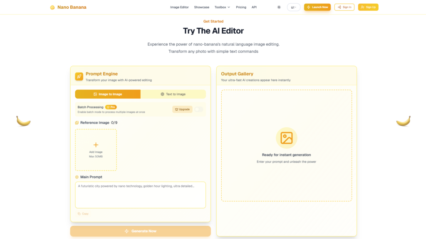Switch to the Text to Image tab
Viewport: 426px width, 239px height.
click(173, 94)
